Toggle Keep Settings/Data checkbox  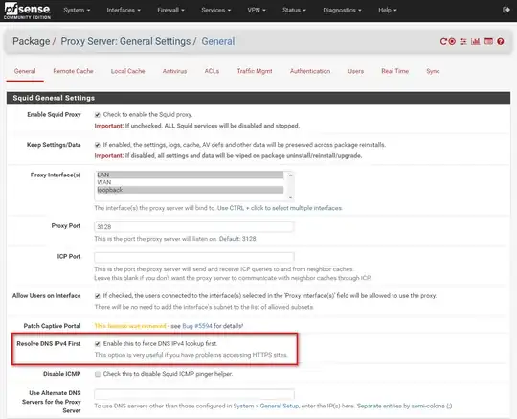click(98, 145)
